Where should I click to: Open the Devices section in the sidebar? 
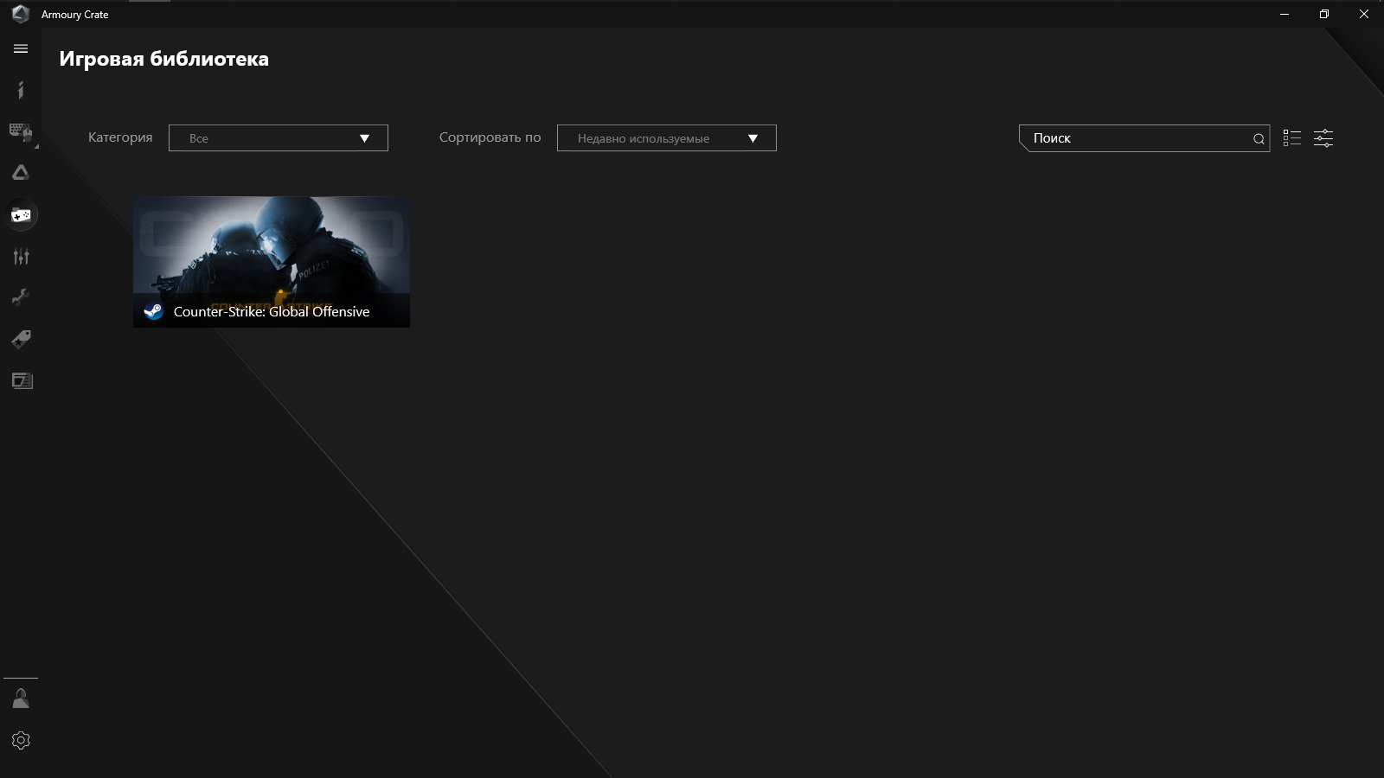pyautogui.click(x=21, y=131)
